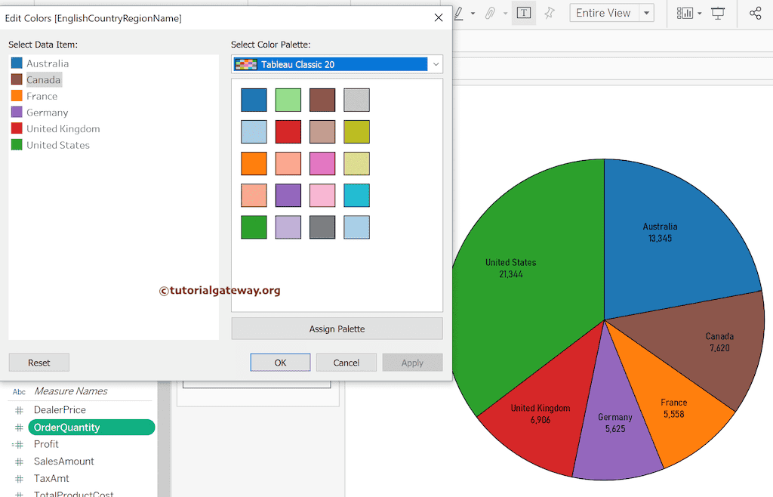Click the Assign Palette button

pyautogui.click(x=337, y=329)
